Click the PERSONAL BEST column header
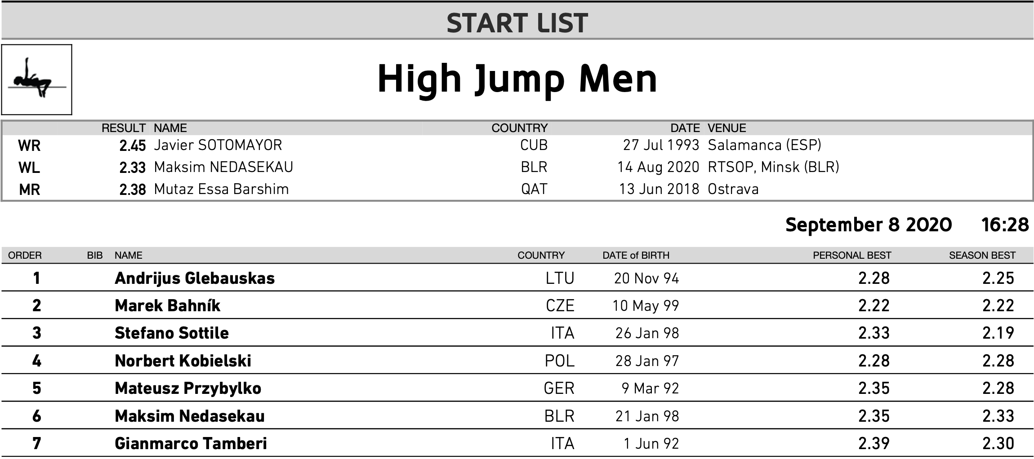Screen dimensions: 1034x459 (852, 256)
